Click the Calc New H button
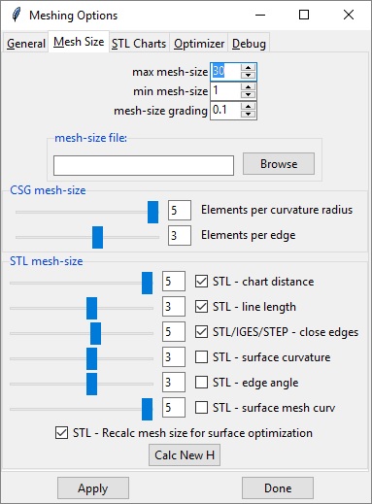The height and width of the screenshot is (504, 372). coord(185,455)
